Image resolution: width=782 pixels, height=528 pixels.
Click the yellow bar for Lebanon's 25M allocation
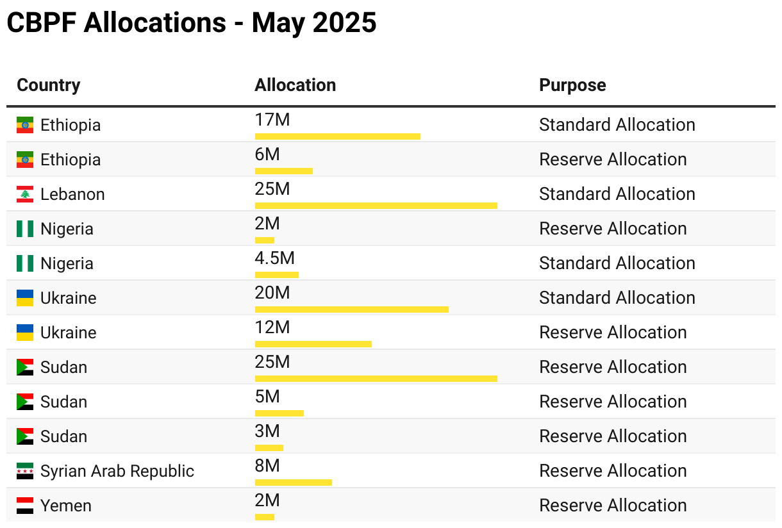[x=376, y=206]
